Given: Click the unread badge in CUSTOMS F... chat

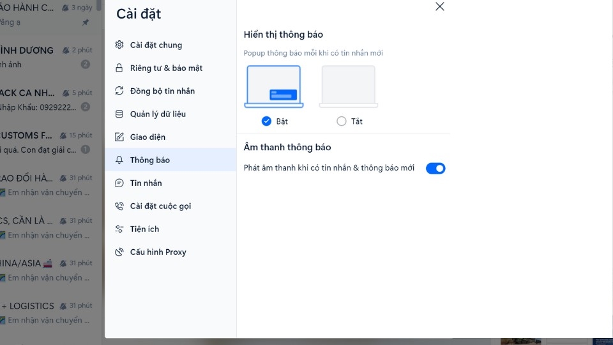Looking at the screenshot, I should click(x=85, y=149).
